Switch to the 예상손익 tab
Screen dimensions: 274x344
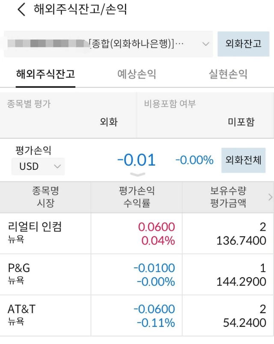137,74
